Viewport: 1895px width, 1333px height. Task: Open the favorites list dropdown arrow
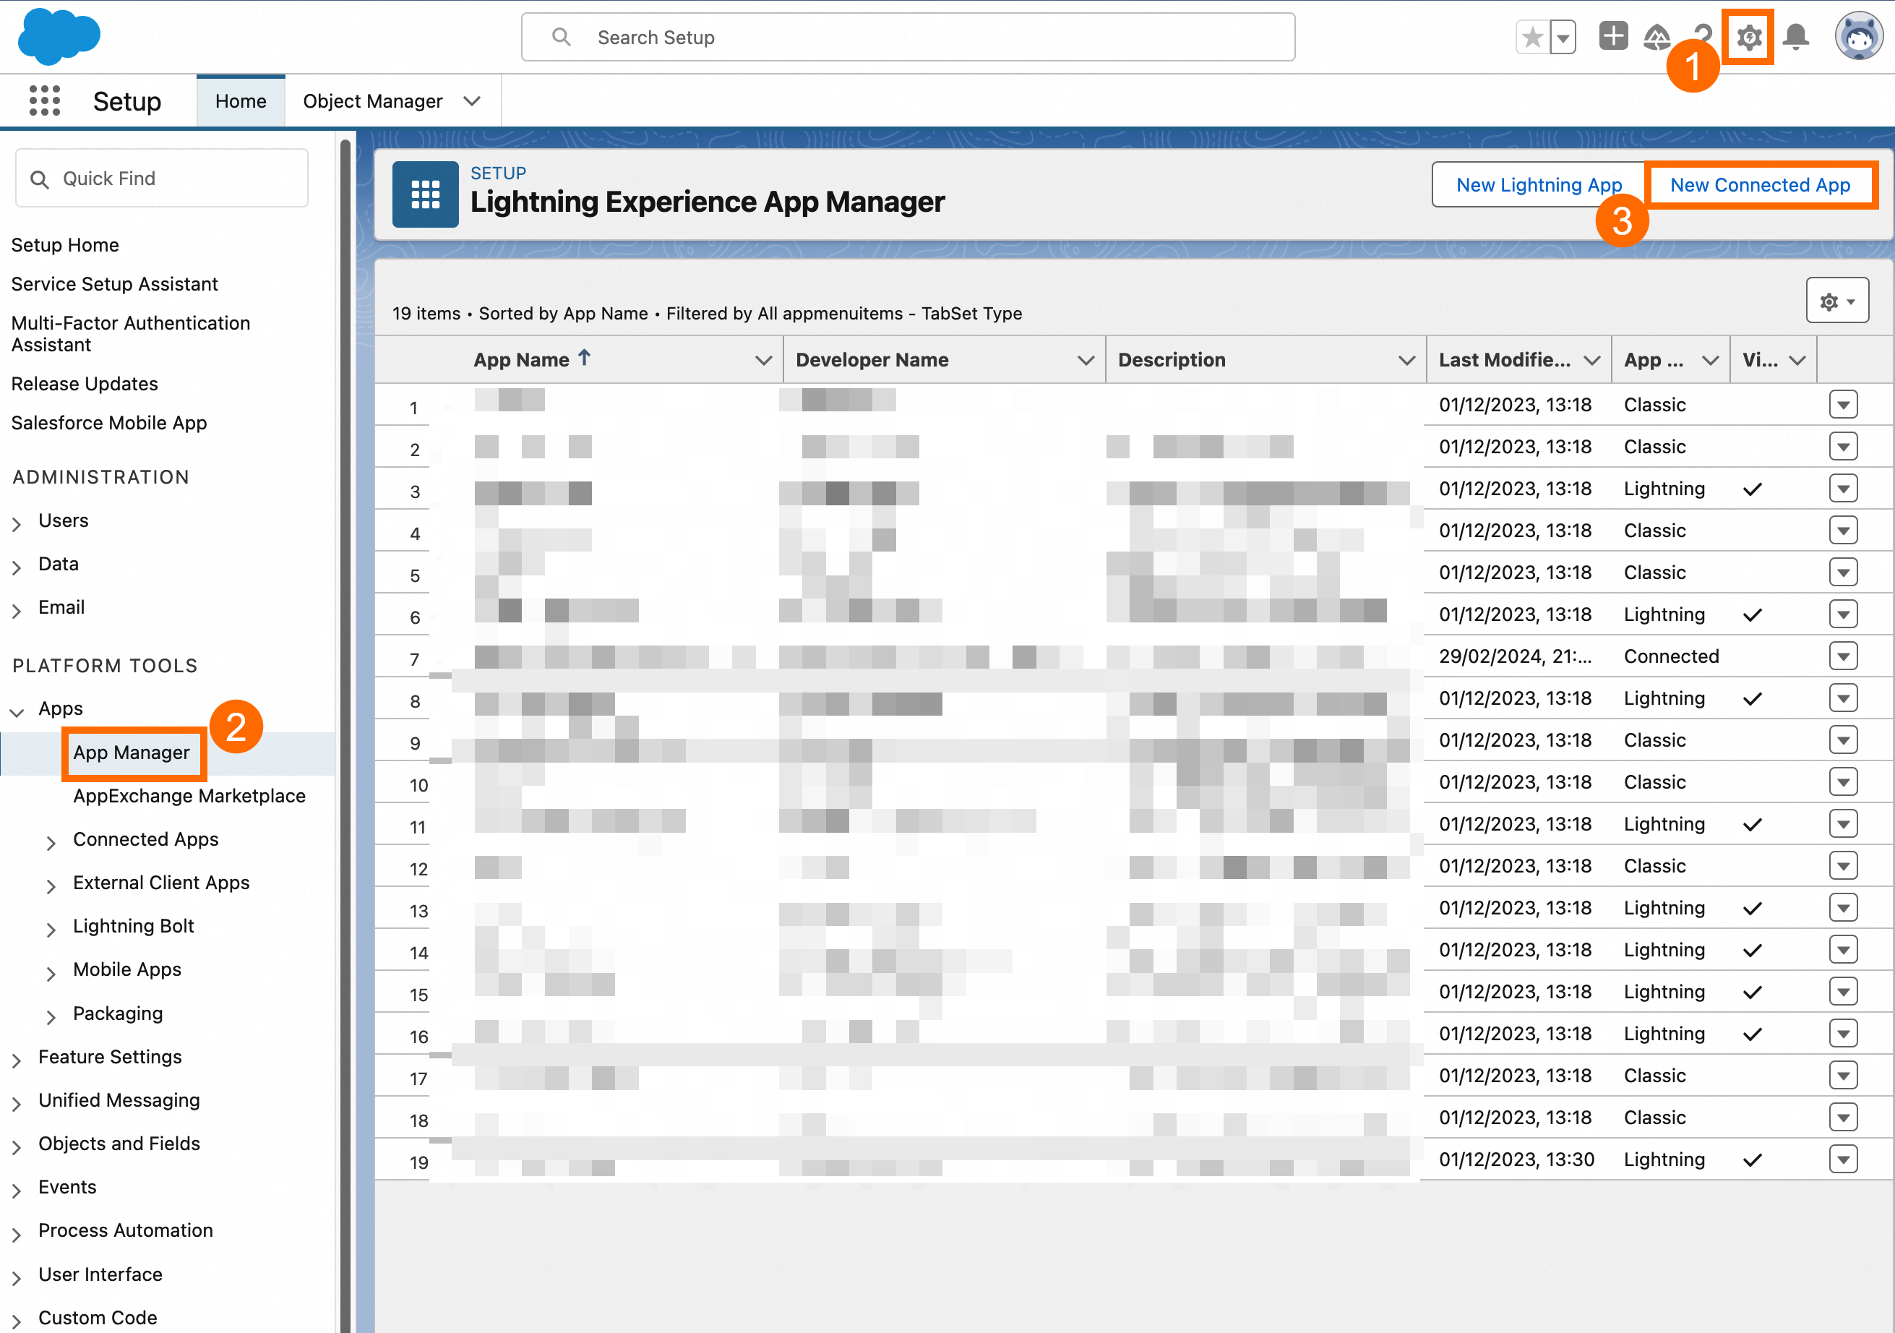(1563, 37)
